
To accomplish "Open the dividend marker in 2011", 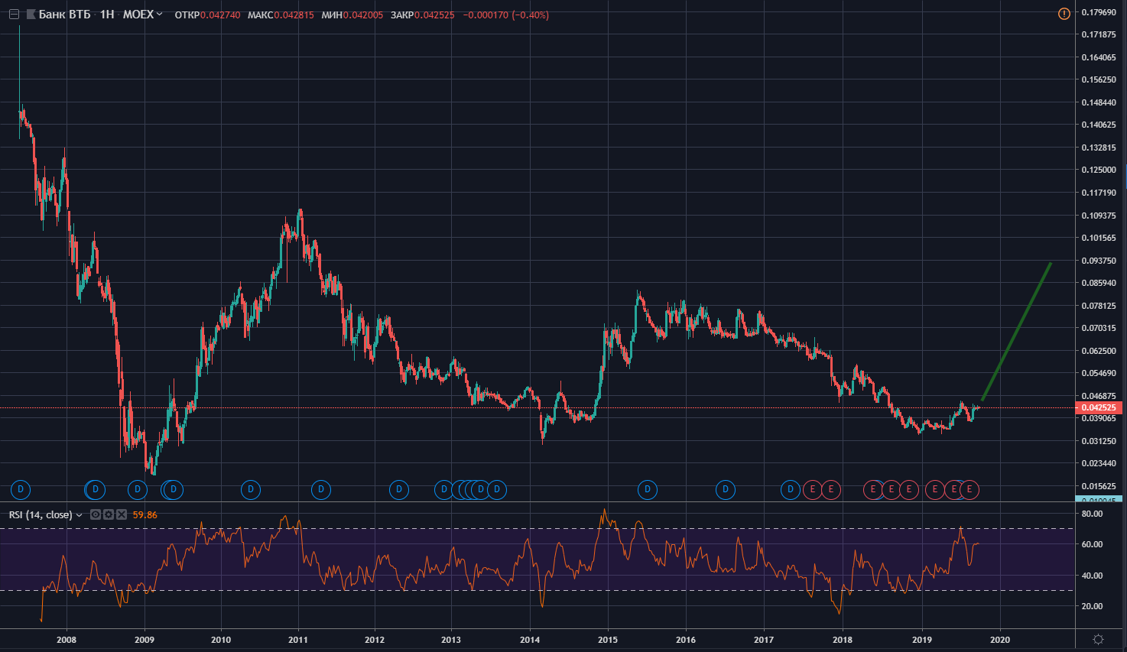I will pos(321,489).
